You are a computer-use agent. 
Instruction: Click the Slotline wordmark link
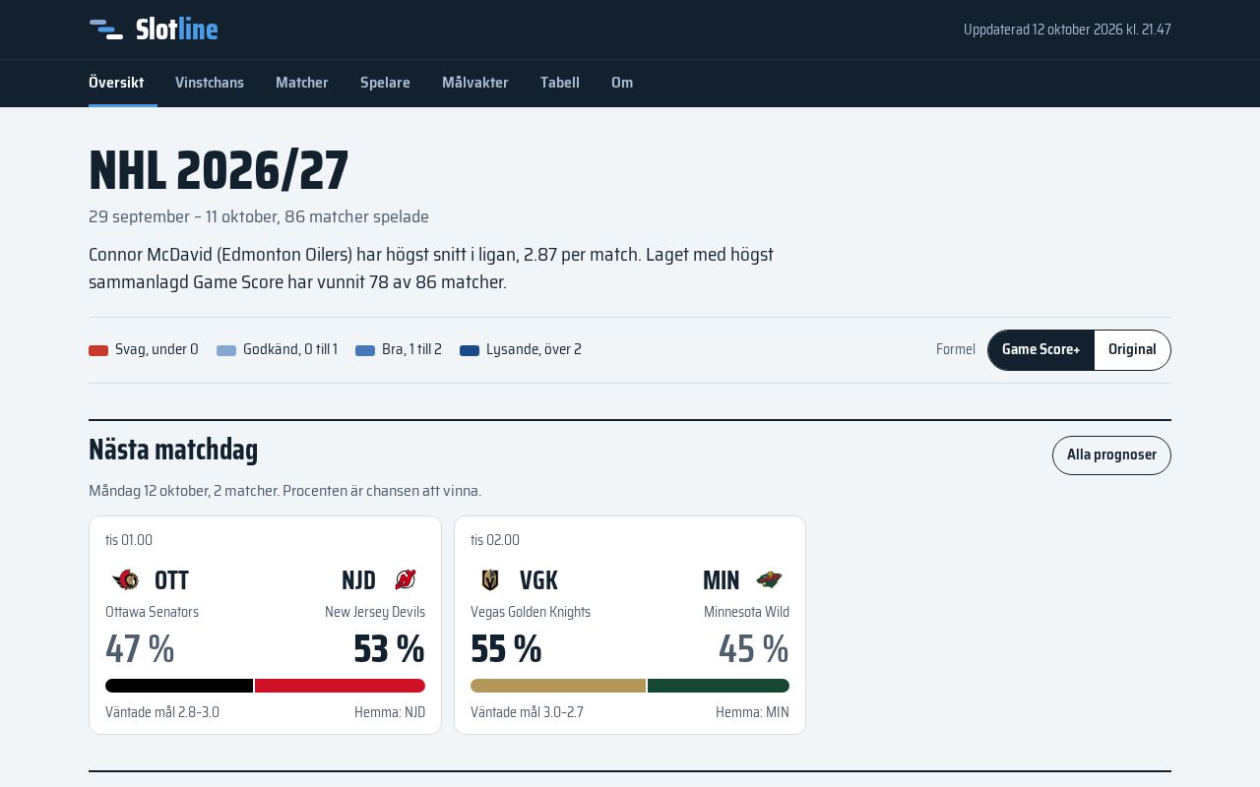pos(177,30)
